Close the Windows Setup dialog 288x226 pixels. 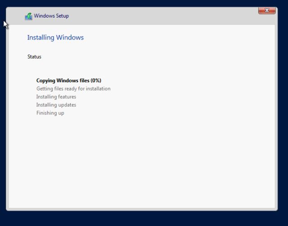pyautogui.click(x=267, y=10)
